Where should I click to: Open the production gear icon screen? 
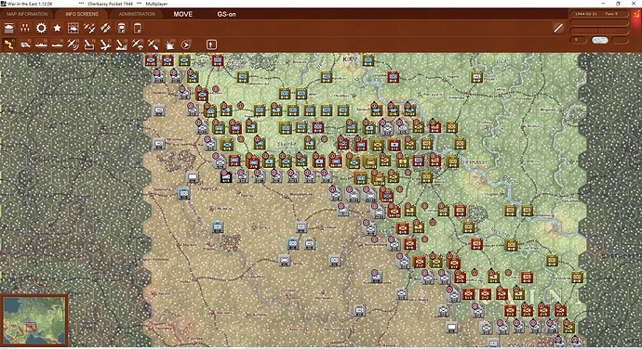click(41, 28)
